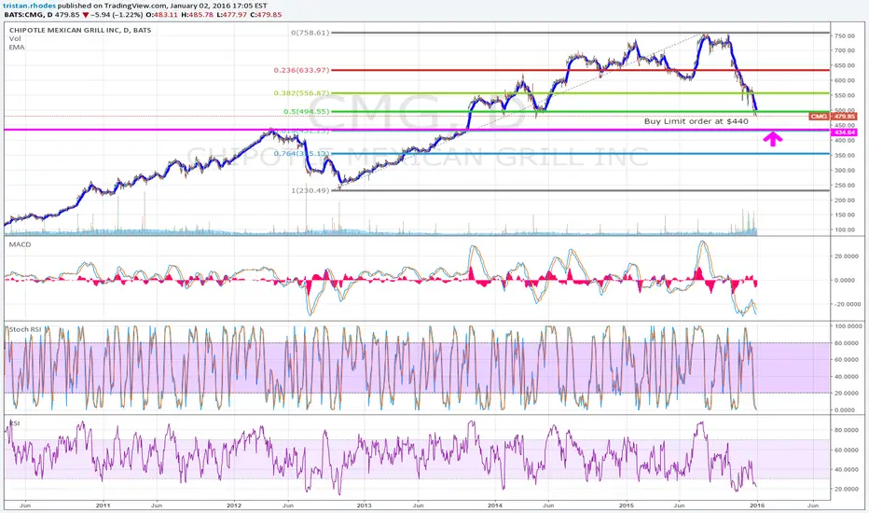Click the 150.00 price axis value
The image size is (869, 513).
coord(845,215)
